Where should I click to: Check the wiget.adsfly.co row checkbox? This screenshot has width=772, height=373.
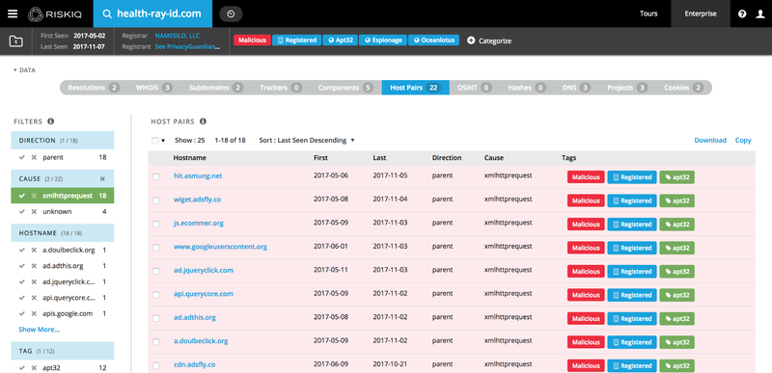155,200
